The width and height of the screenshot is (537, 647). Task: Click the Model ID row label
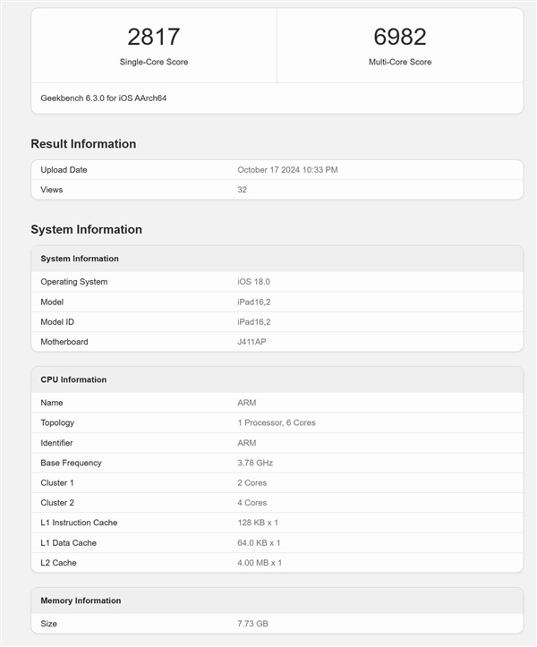[57, 321]
